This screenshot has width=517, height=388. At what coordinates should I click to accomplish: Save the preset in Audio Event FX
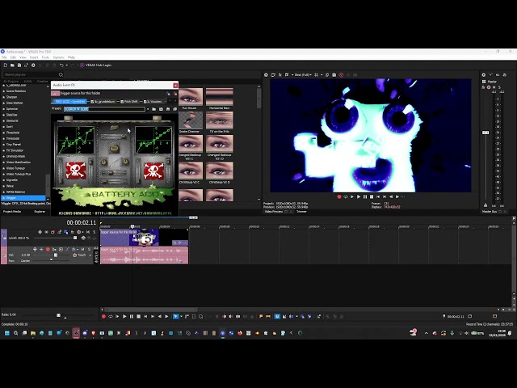161,109
